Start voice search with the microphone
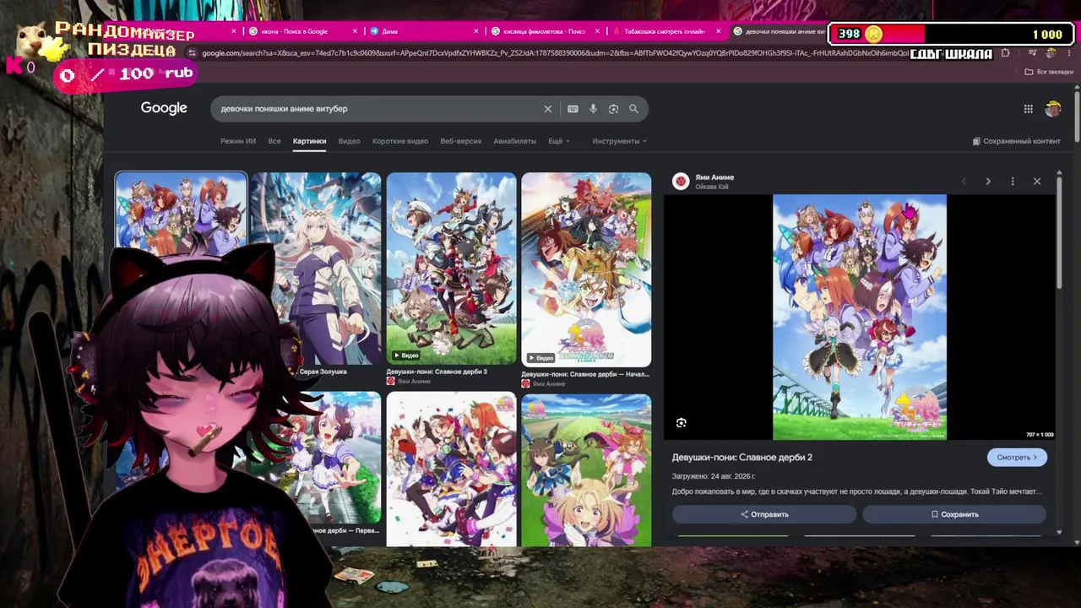This screenshot has width=1081, height=608. click(x=593, y=109)
